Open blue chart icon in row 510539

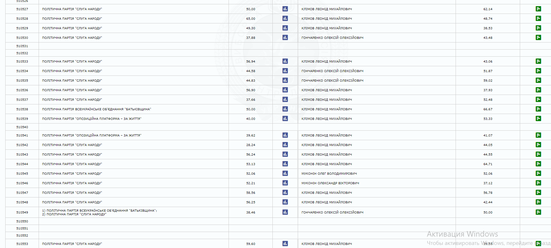coord(285,119)
